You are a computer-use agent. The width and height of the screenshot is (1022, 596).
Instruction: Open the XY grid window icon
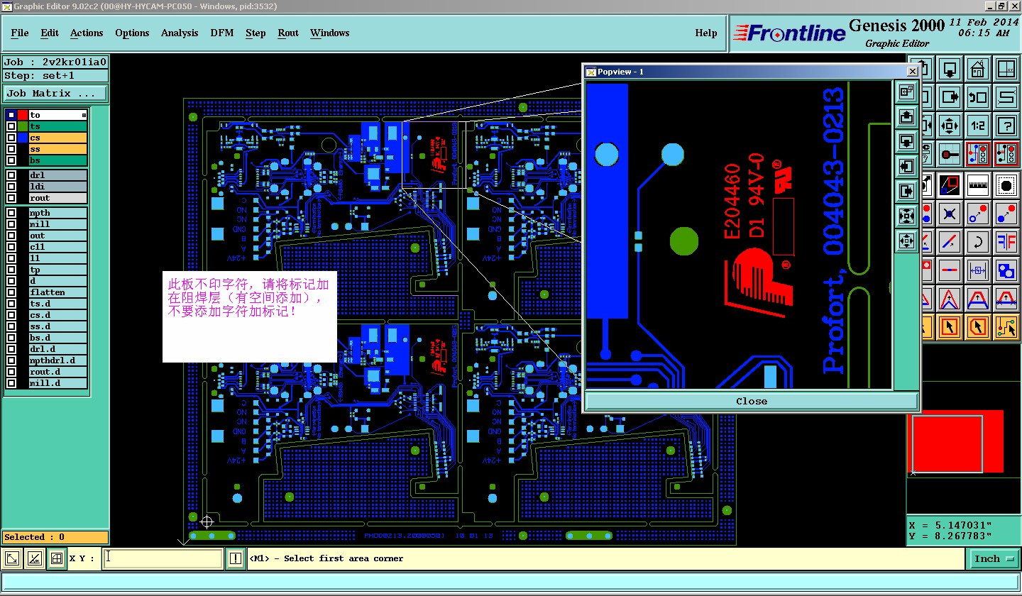1007,69
